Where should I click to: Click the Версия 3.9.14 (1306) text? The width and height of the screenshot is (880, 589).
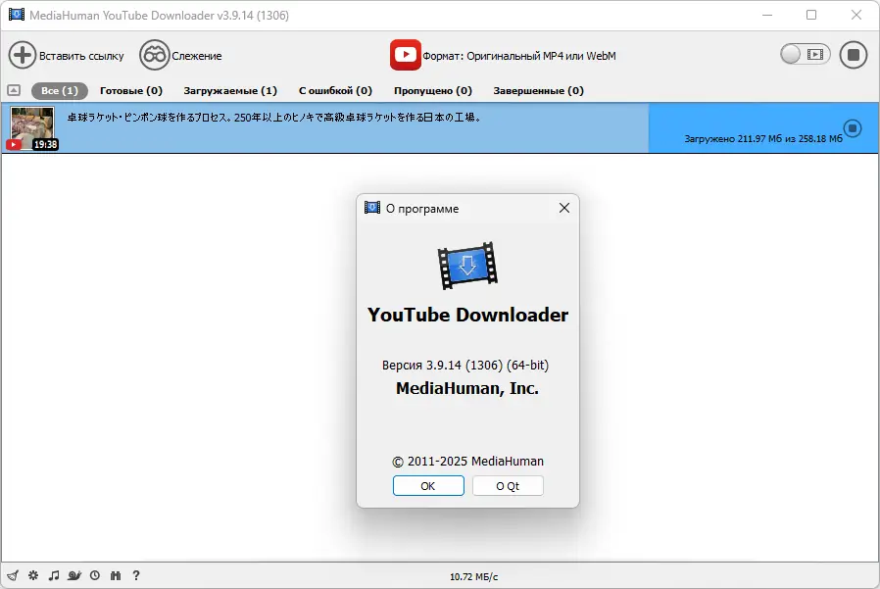pyautogui.click(x=465, y=365)
